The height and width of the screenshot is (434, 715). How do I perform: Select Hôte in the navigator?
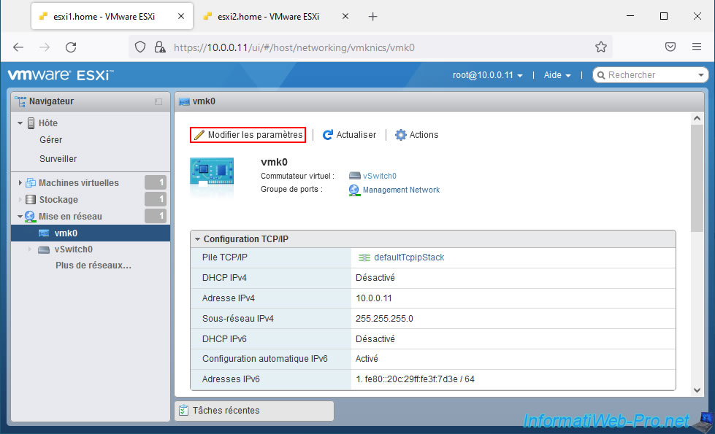coord(48,123)
